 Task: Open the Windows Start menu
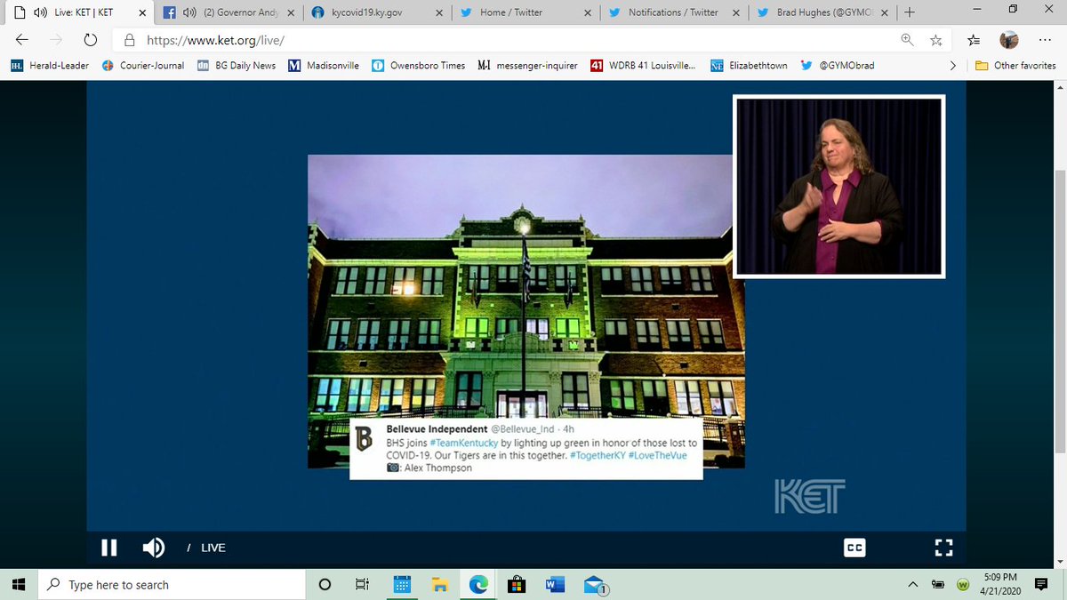(x=20, y=584)
